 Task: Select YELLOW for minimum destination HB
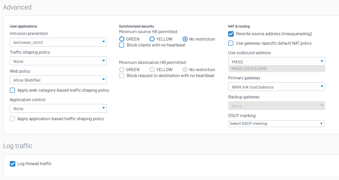152,70
